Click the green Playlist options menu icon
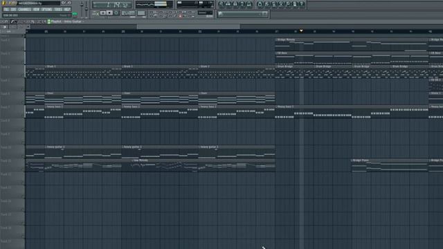 pos(49,21)
